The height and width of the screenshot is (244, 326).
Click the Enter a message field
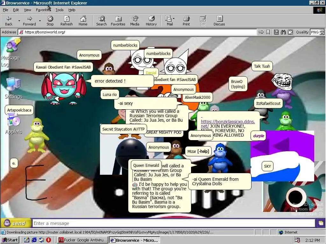[174, 223]
